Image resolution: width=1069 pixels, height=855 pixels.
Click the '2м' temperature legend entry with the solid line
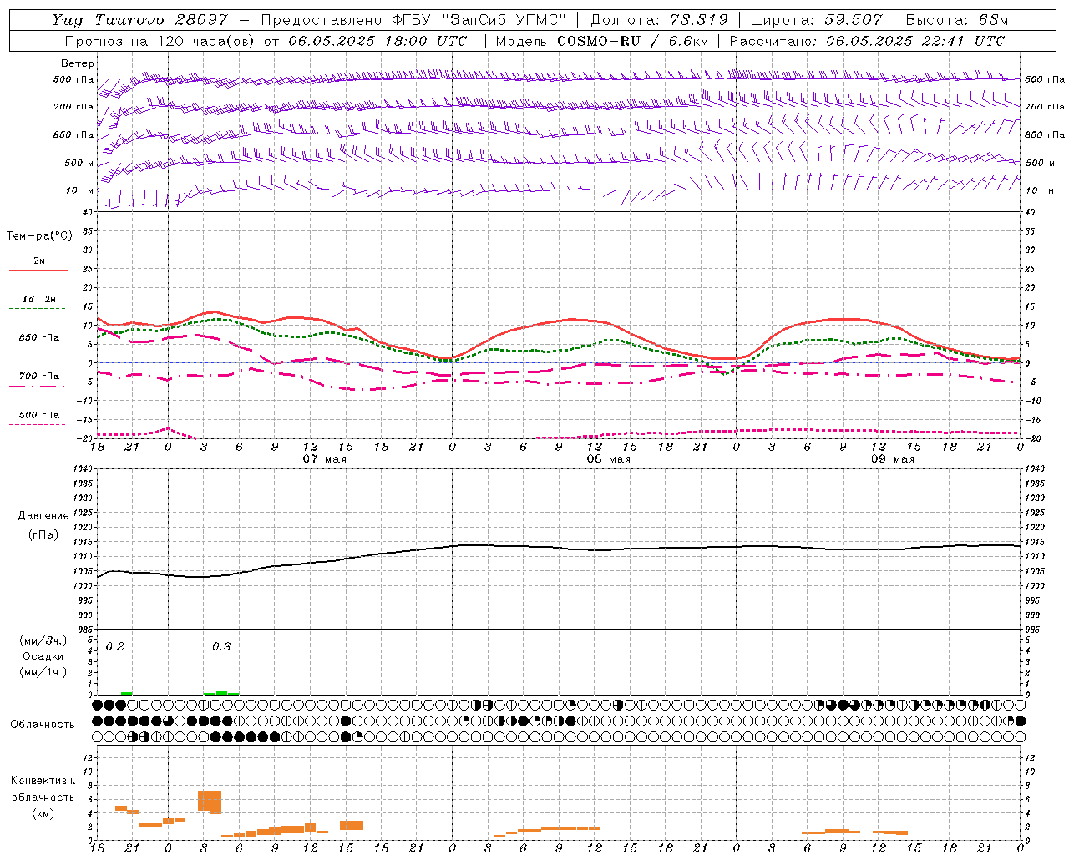coord(39,261)
